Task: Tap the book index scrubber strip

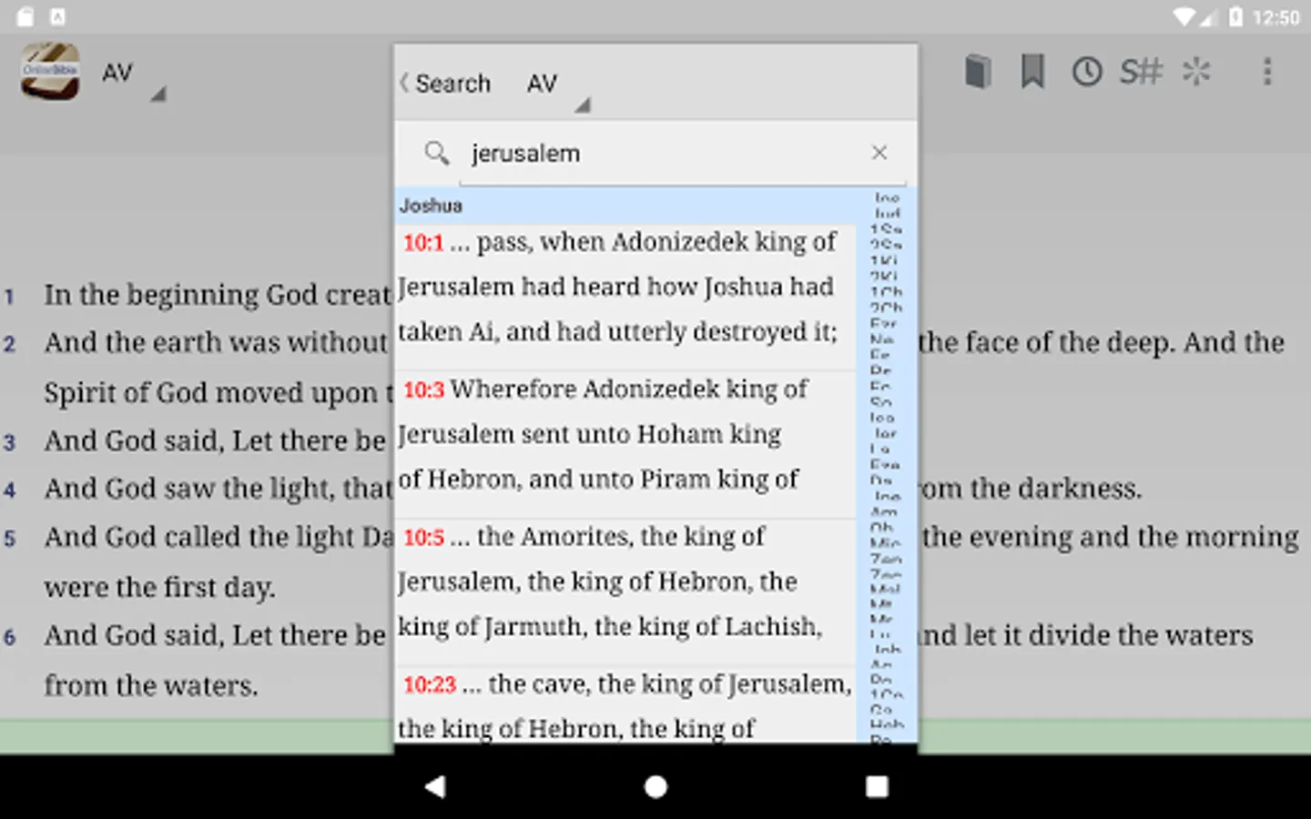Action: coord(885,464)
